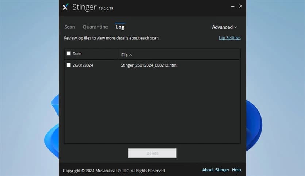Tick the select-all checkbox beside Date
Viewport: 305px width, 176px height.
pyautogui.click(x=69, y=53)
